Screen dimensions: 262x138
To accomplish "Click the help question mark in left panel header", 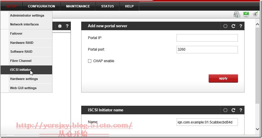I will coord(67,26).
